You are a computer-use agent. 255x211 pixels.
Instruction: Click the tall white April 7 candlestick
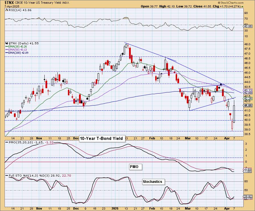(x=234, y=114)
